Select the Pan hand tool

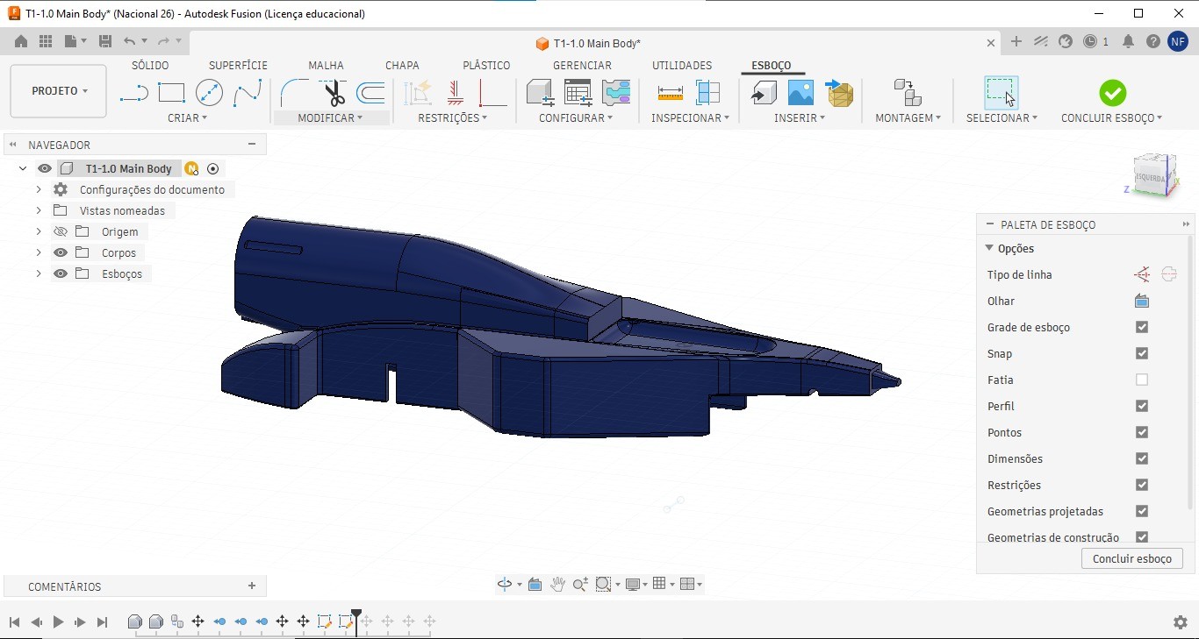557,584
